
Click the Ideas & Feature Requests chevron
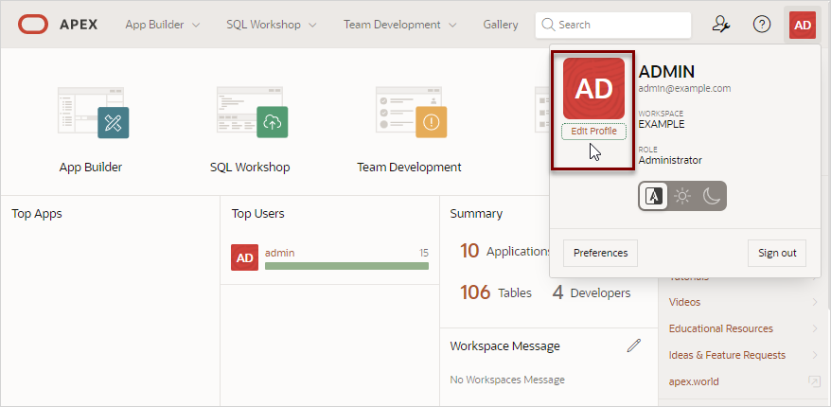coord(815,355)
